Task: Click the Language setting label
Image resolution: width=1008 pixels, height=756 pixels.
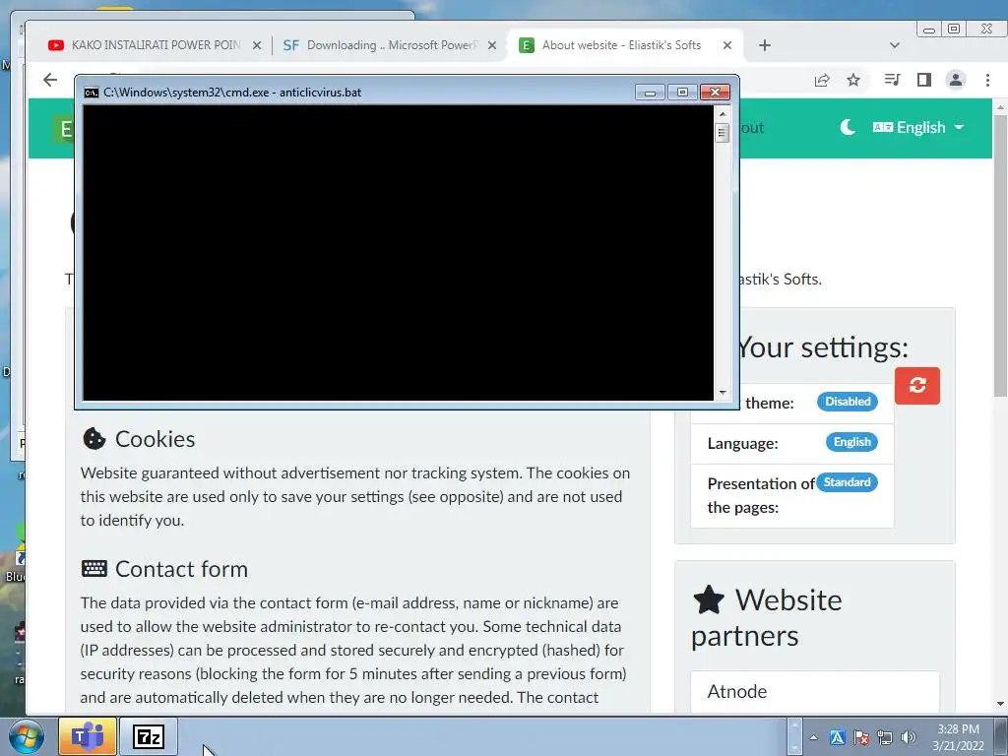Action: 742,444
